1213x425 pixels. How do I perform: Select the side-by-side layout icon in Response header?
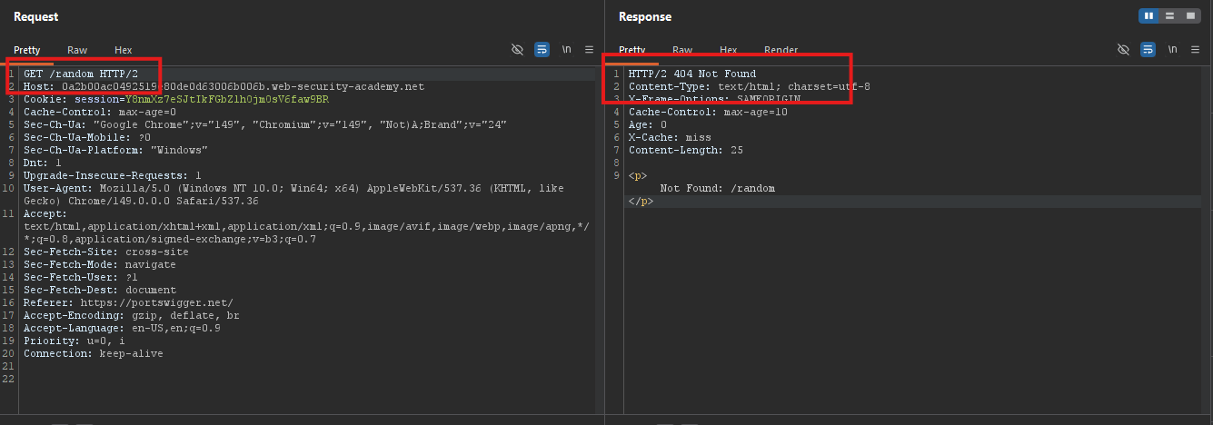coord(1149,15)
